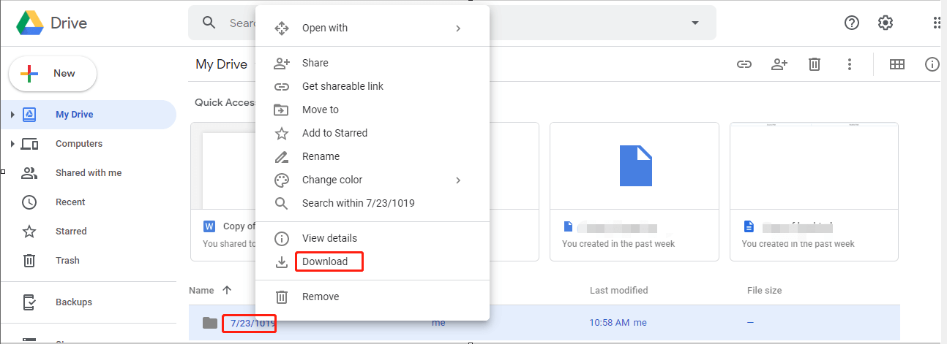Click the Help question mark icon

pos(852,23)
